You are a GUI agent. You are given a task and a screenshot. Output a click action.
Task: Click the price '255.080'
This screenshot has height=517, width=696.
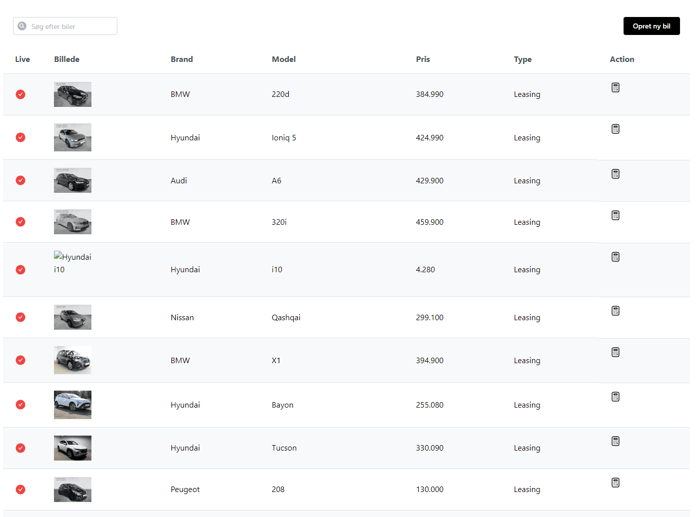430,405
